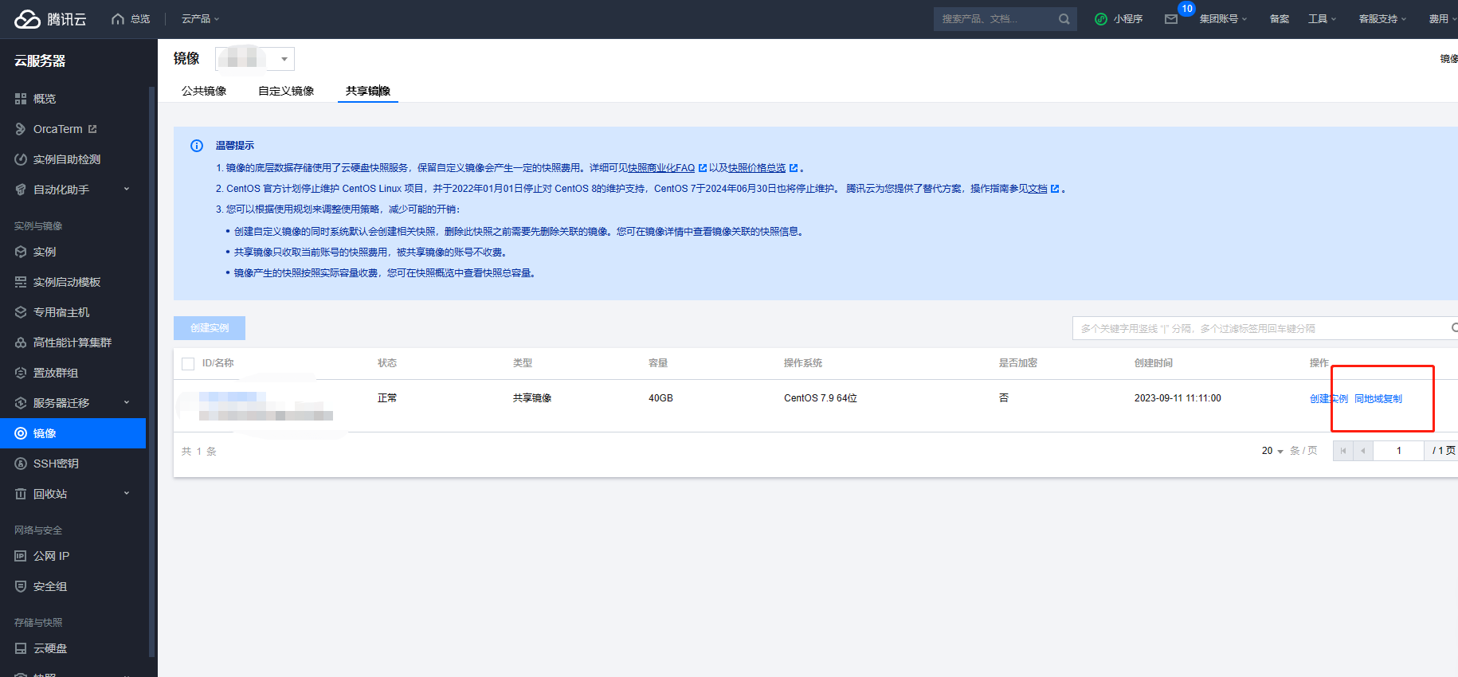Open SSH密钥 in the sidebar
1458x677 pixels.
coord(56,464)
